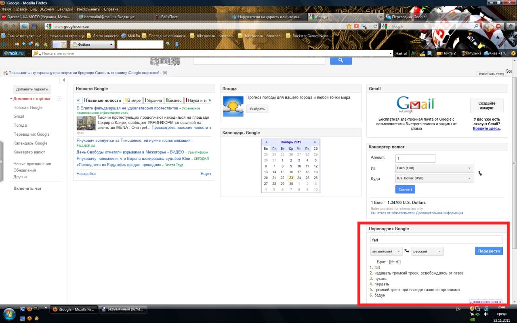
Task: Open the английский source language dropdown
Action: pos(387,251)
